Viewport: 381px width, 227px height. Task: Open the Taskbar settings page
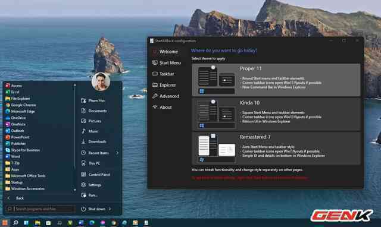(163, 74)
